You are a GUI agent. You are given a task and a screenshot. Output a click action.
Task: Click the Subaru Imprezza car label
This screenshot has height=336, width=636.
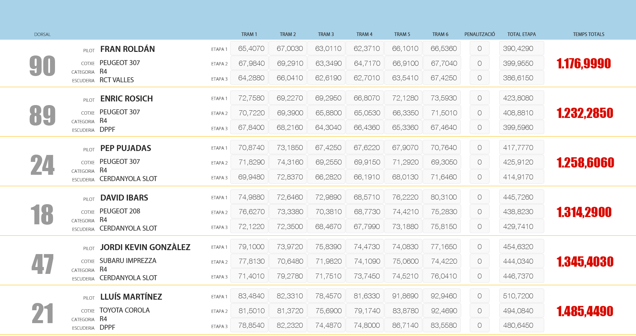click(x=128, y=261)
